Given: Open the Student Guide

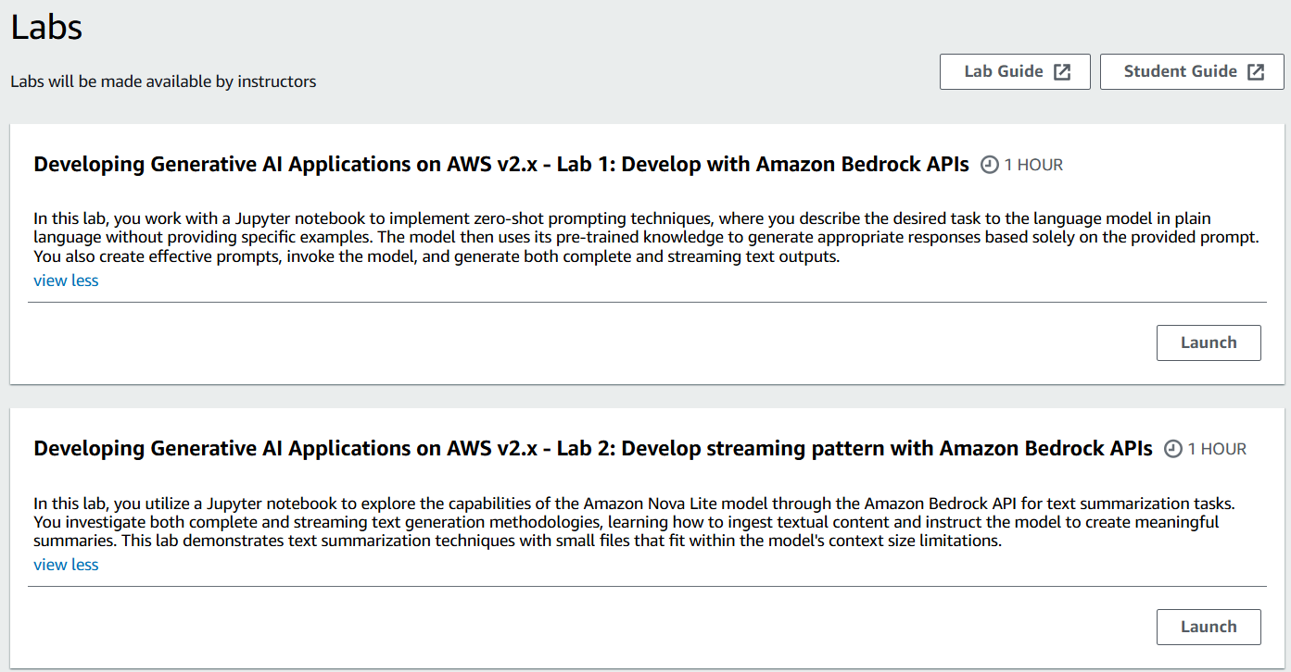Looking at the screenshot, I should pyautogui.click(x=1194, y=72).
